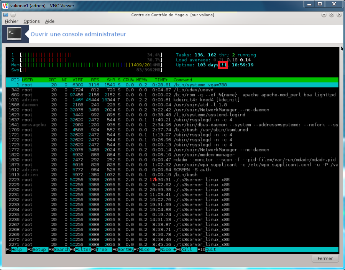Click the terminal console icon in the header
The width and height of the screenshot is (345, 270).
pyautogui.click(x=14, y=34)
